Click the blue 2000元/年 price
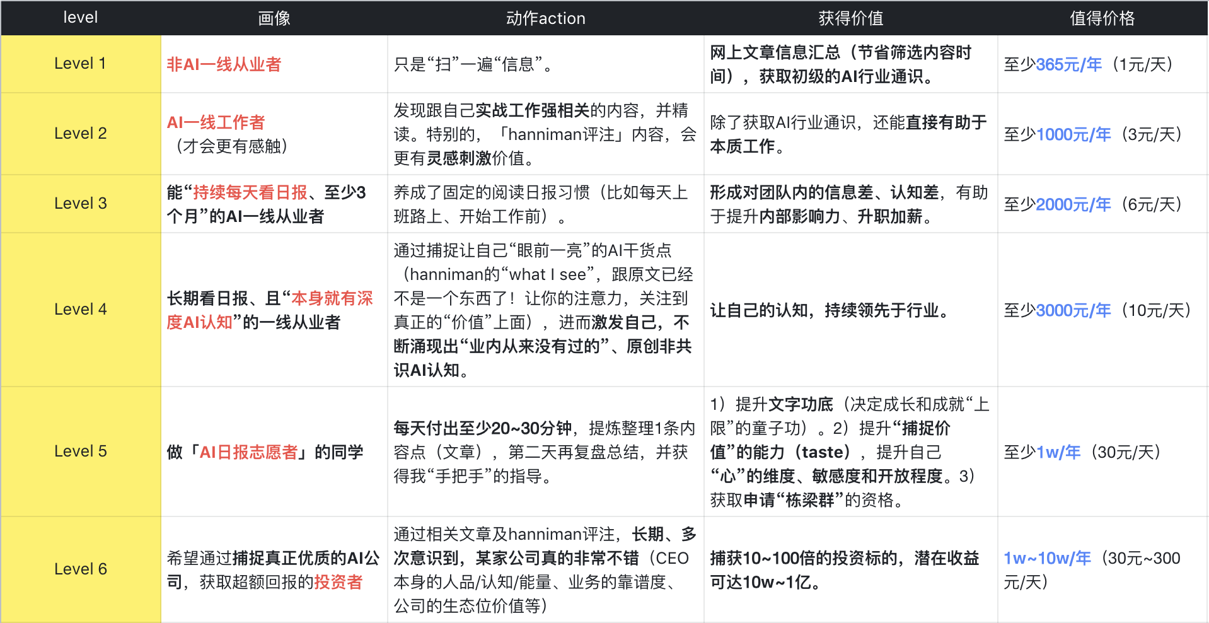 (1073, 204)
